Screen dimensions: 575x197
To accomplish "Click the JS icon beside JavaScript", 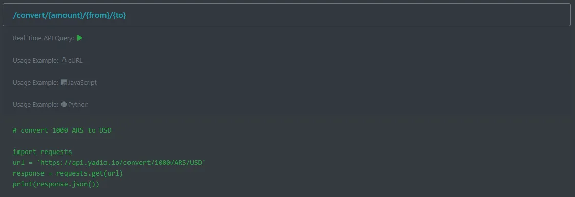I will coord(64,82).
